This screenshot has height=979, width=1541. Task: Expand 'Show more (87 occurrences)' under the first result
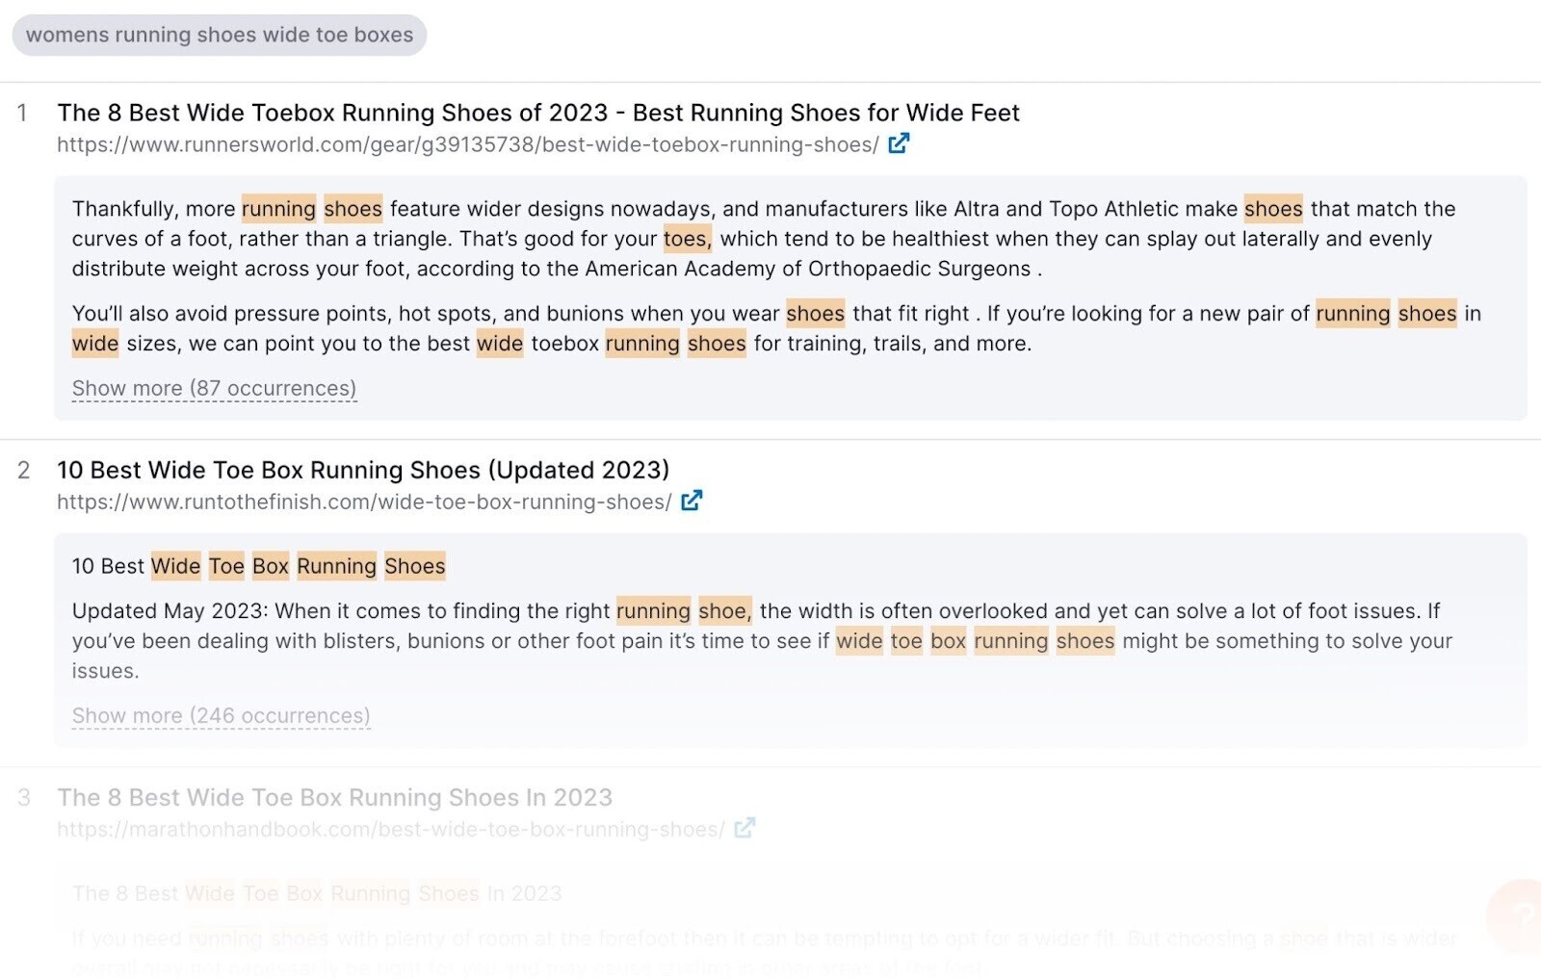(213, 388)
